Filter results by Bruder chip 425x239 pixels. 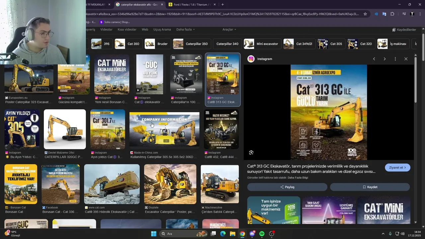157,44
